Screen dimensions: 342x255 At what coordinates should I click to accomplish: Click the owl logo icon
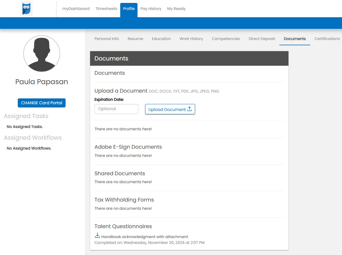(x=27, y=9)
